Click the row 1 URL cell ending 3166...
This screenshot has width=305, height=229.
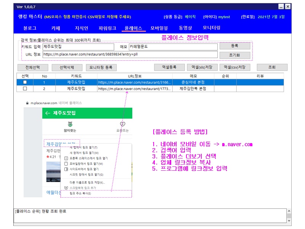point(135,82)
